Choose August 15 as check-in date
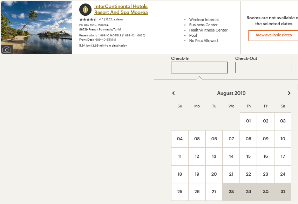This screenshot has width=298, height=204. point(249,156)
